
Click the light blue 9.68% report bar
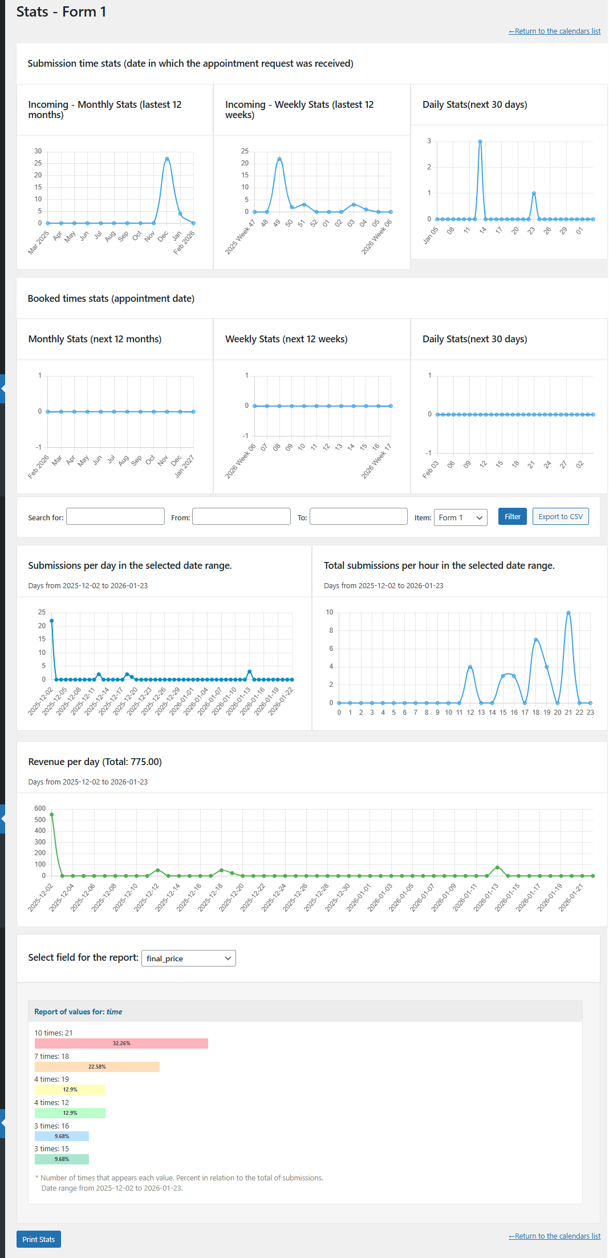pyautogui.click(x=62, y=1136)
